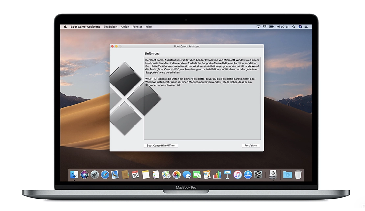Open the AirPlay display menu

tap(258, 27)
